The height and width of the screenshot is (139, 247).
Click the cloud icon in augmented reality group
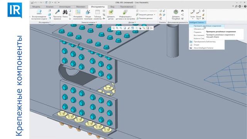pyautogui.click(x=182, y=11)
